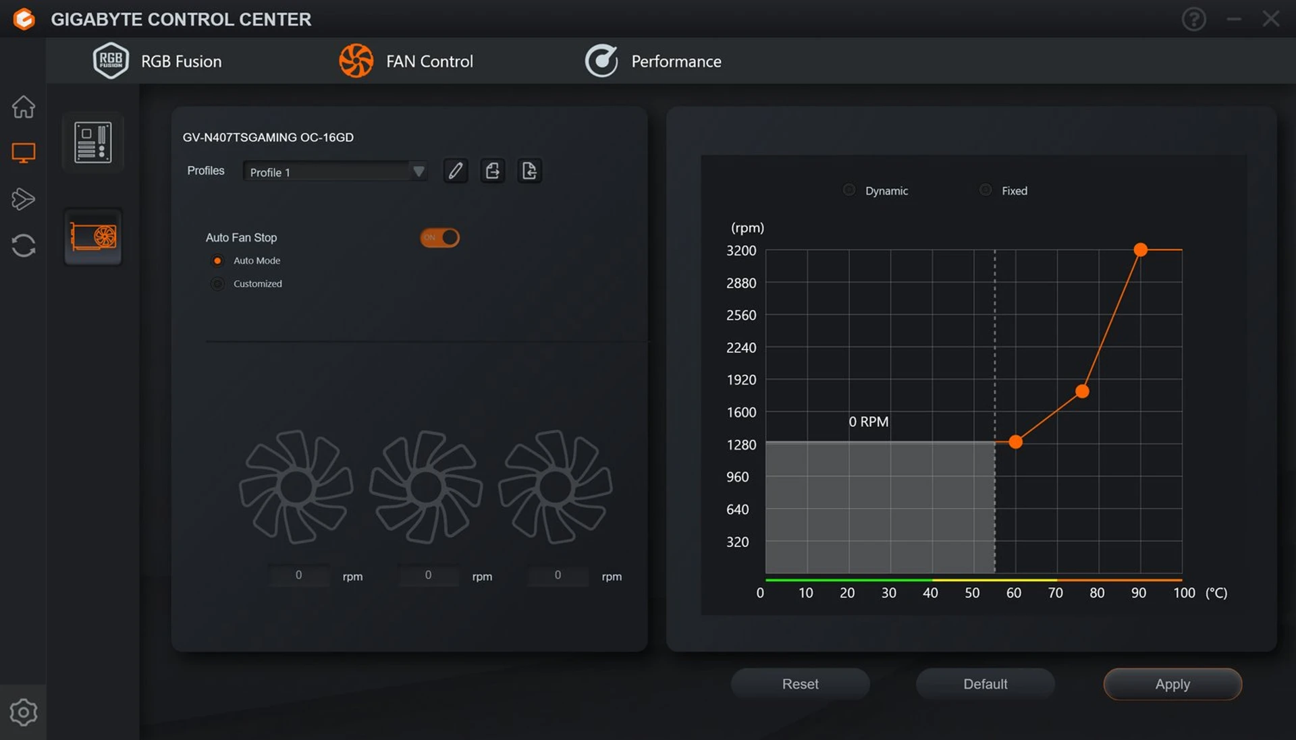This screenshot has width=1296, height=740.
Task: Open the send/arrow sidebar icon
Action: 24,199
